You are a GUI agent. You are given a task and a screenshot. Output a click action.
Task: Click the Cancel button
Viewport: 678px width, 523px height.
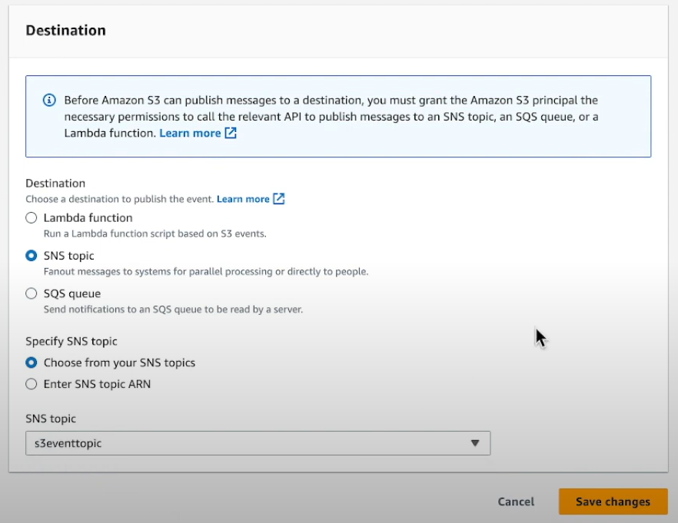point(516,501)
